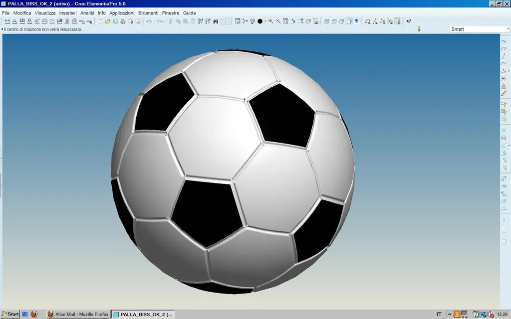Toggle Enhanced Realism display
Image resolution: width=511 pixels, height=319 pixels.
click(356, 21)
